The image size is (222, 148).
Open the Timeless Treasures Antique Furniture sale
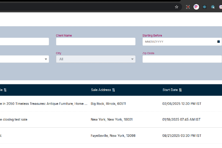click(44, 104)
